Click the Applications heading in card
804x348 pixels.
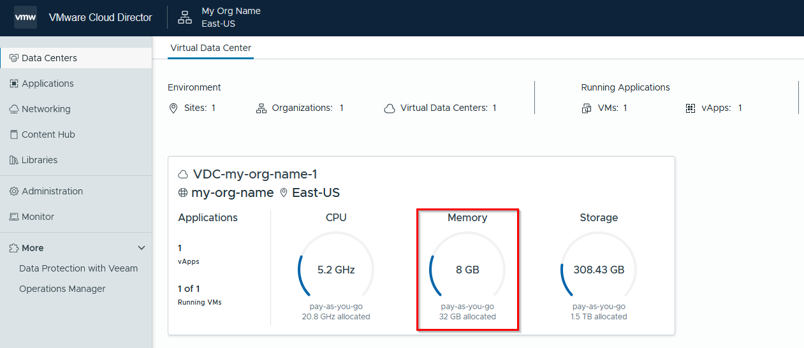(x=208, y=218)
